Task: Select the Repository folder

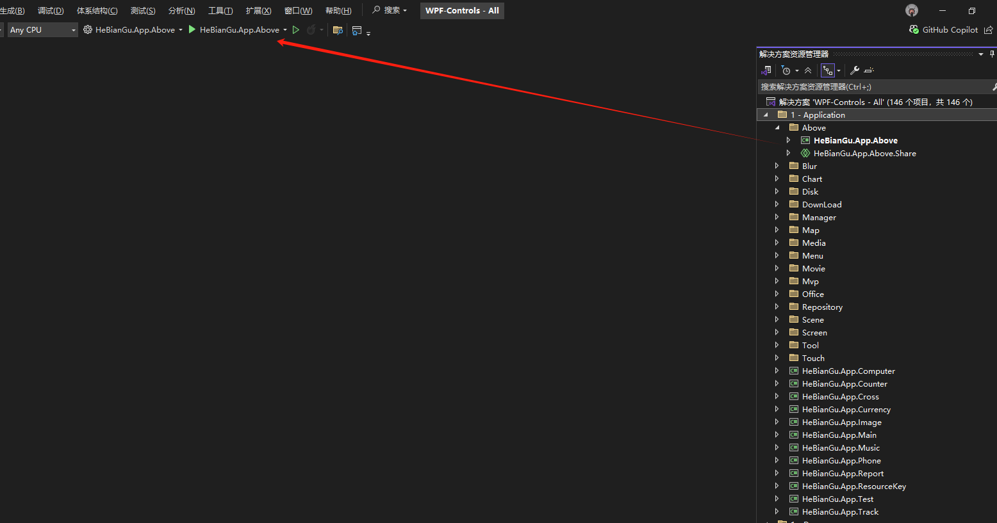Action: click(x=822, y=307)
